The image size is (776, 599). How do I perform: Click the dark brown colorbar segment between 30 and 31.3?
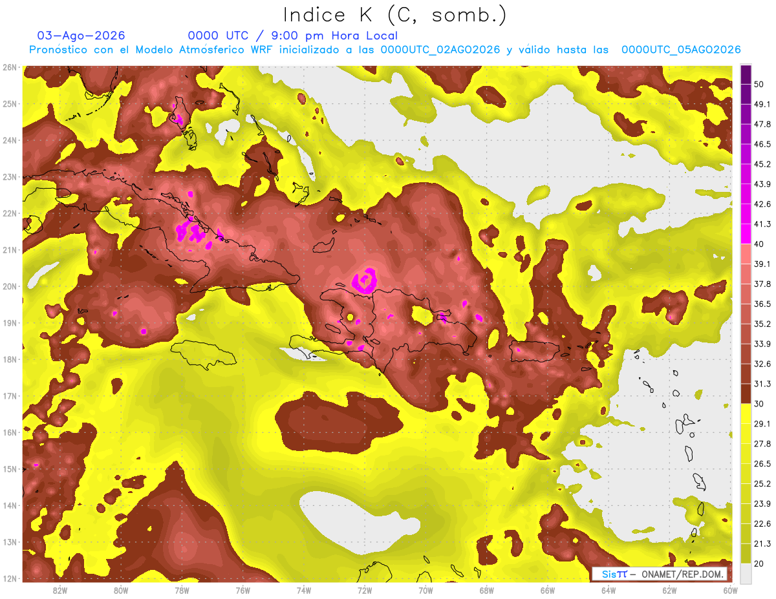coord(746,394)
